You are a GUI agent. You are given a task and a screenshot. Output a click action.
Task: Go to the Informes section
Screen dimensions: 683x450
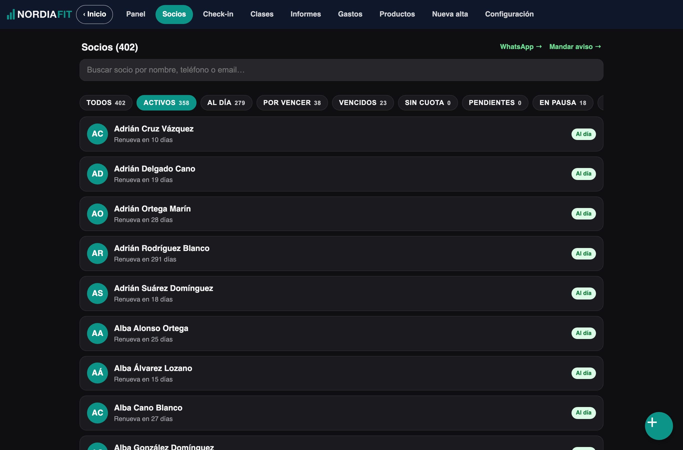pyautogui.click(x=305, y=14)
